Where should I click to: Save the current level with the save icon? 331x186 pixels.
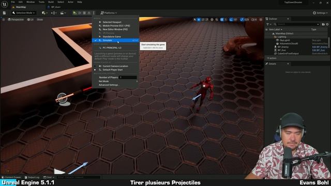pos(4,13)
